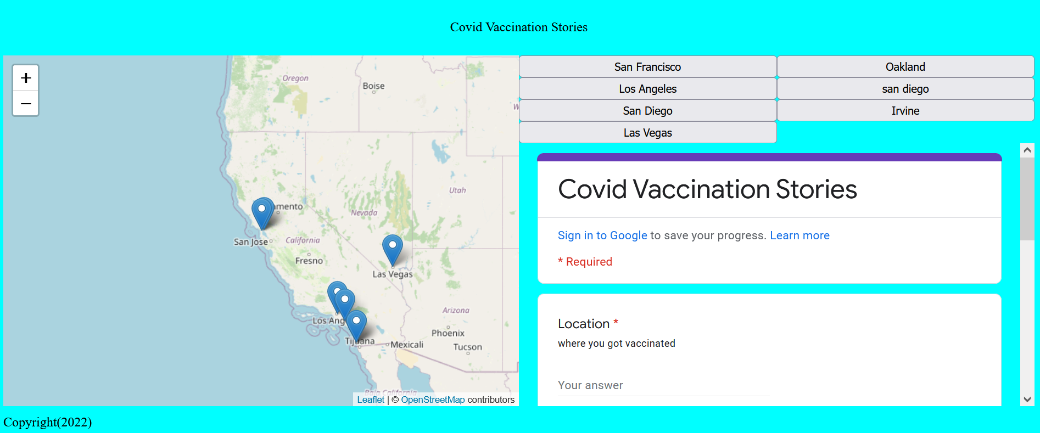Click the map marker near Tijuana
This screenshot has width=1040, height=433.
point(357,324)
